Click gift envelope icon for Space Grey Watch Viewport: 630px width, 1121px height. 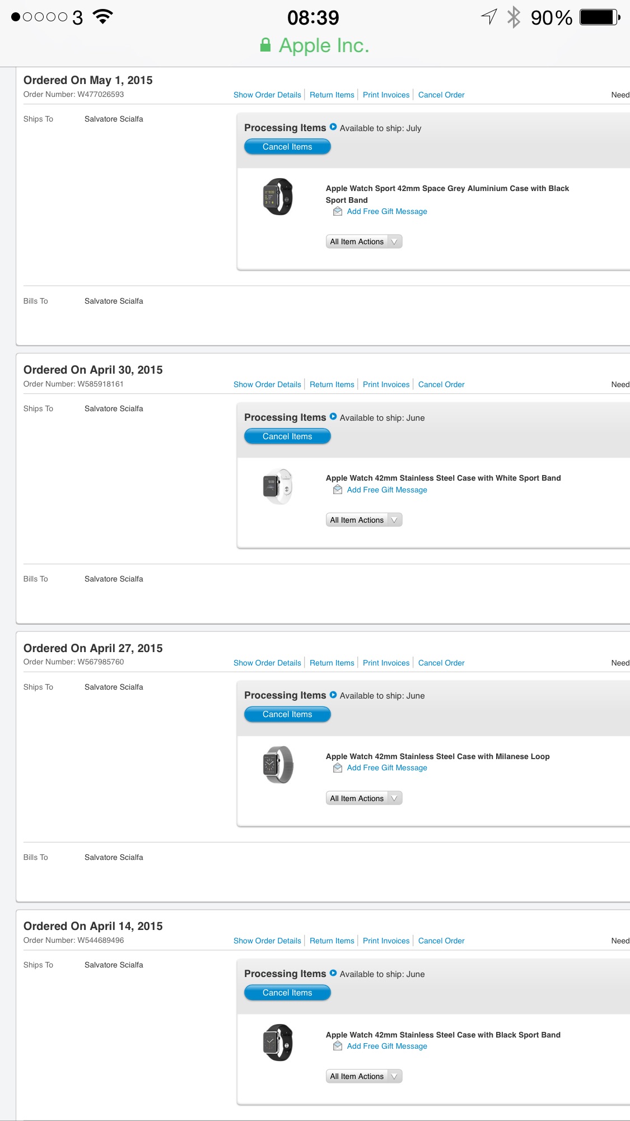point(338,211)
